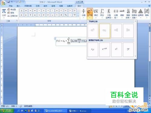Open the Radical √x dropdown
This screenshot has height=113, width=151.
96,14
